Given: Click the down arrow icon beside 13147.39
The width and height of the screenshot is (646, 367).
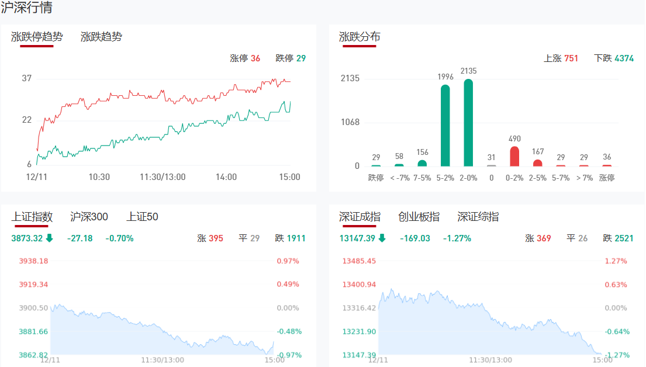Looking at the screenshot, I should click(x=382, y=238).
